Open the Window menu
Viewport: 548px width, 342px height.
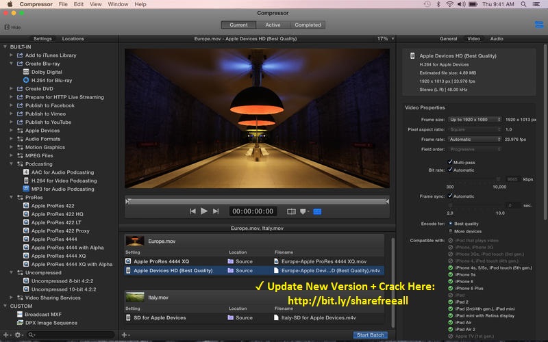(118, 4)
